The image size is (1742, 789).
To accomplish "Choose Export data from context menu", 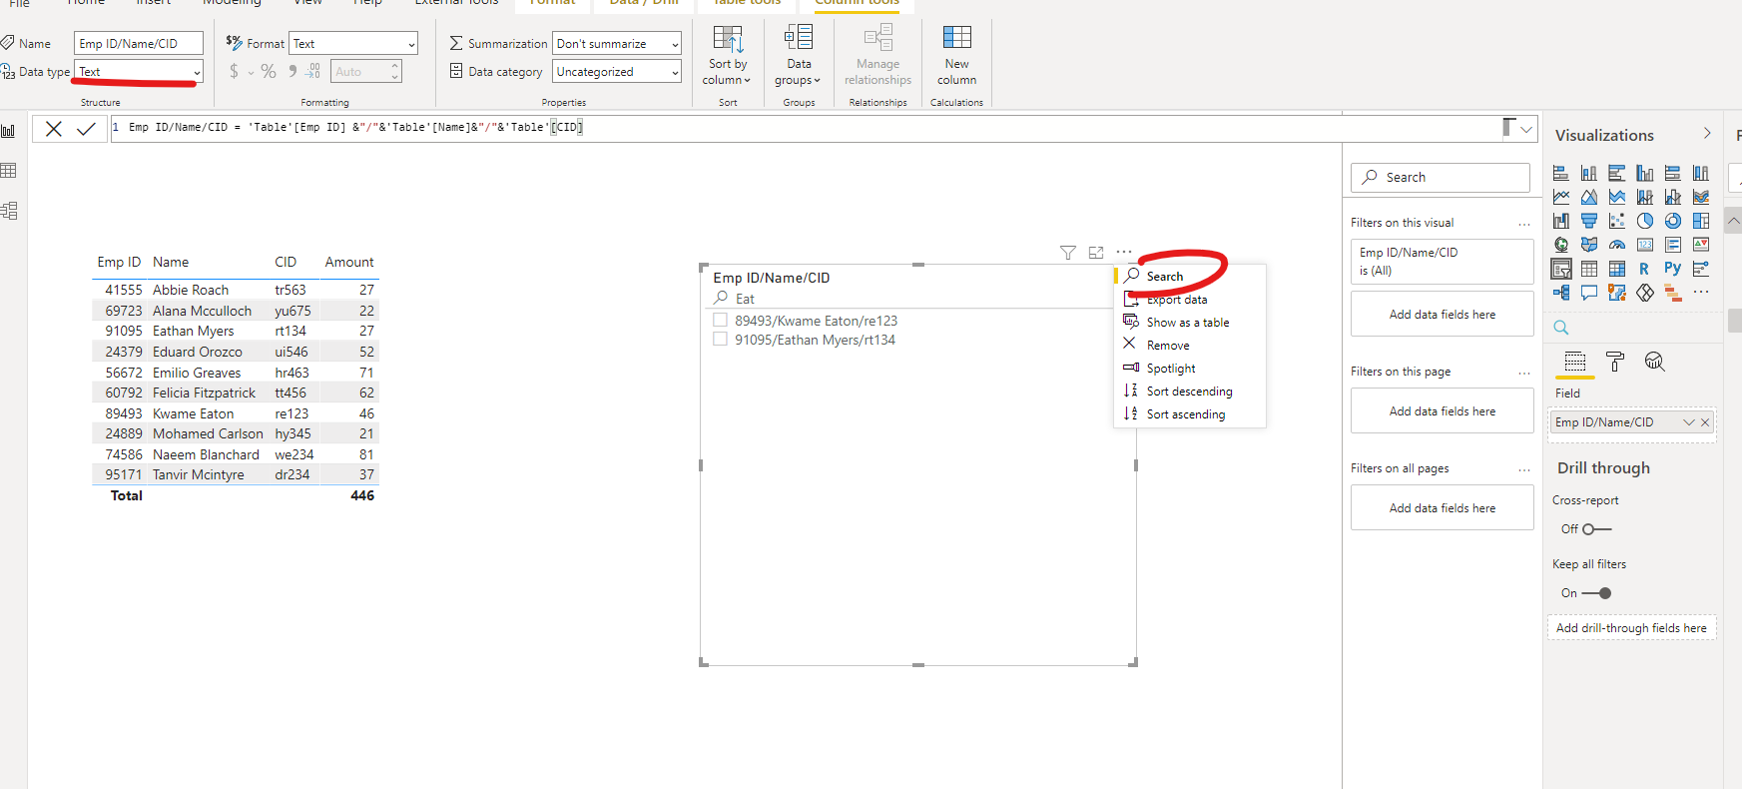I will (1177, 300).
